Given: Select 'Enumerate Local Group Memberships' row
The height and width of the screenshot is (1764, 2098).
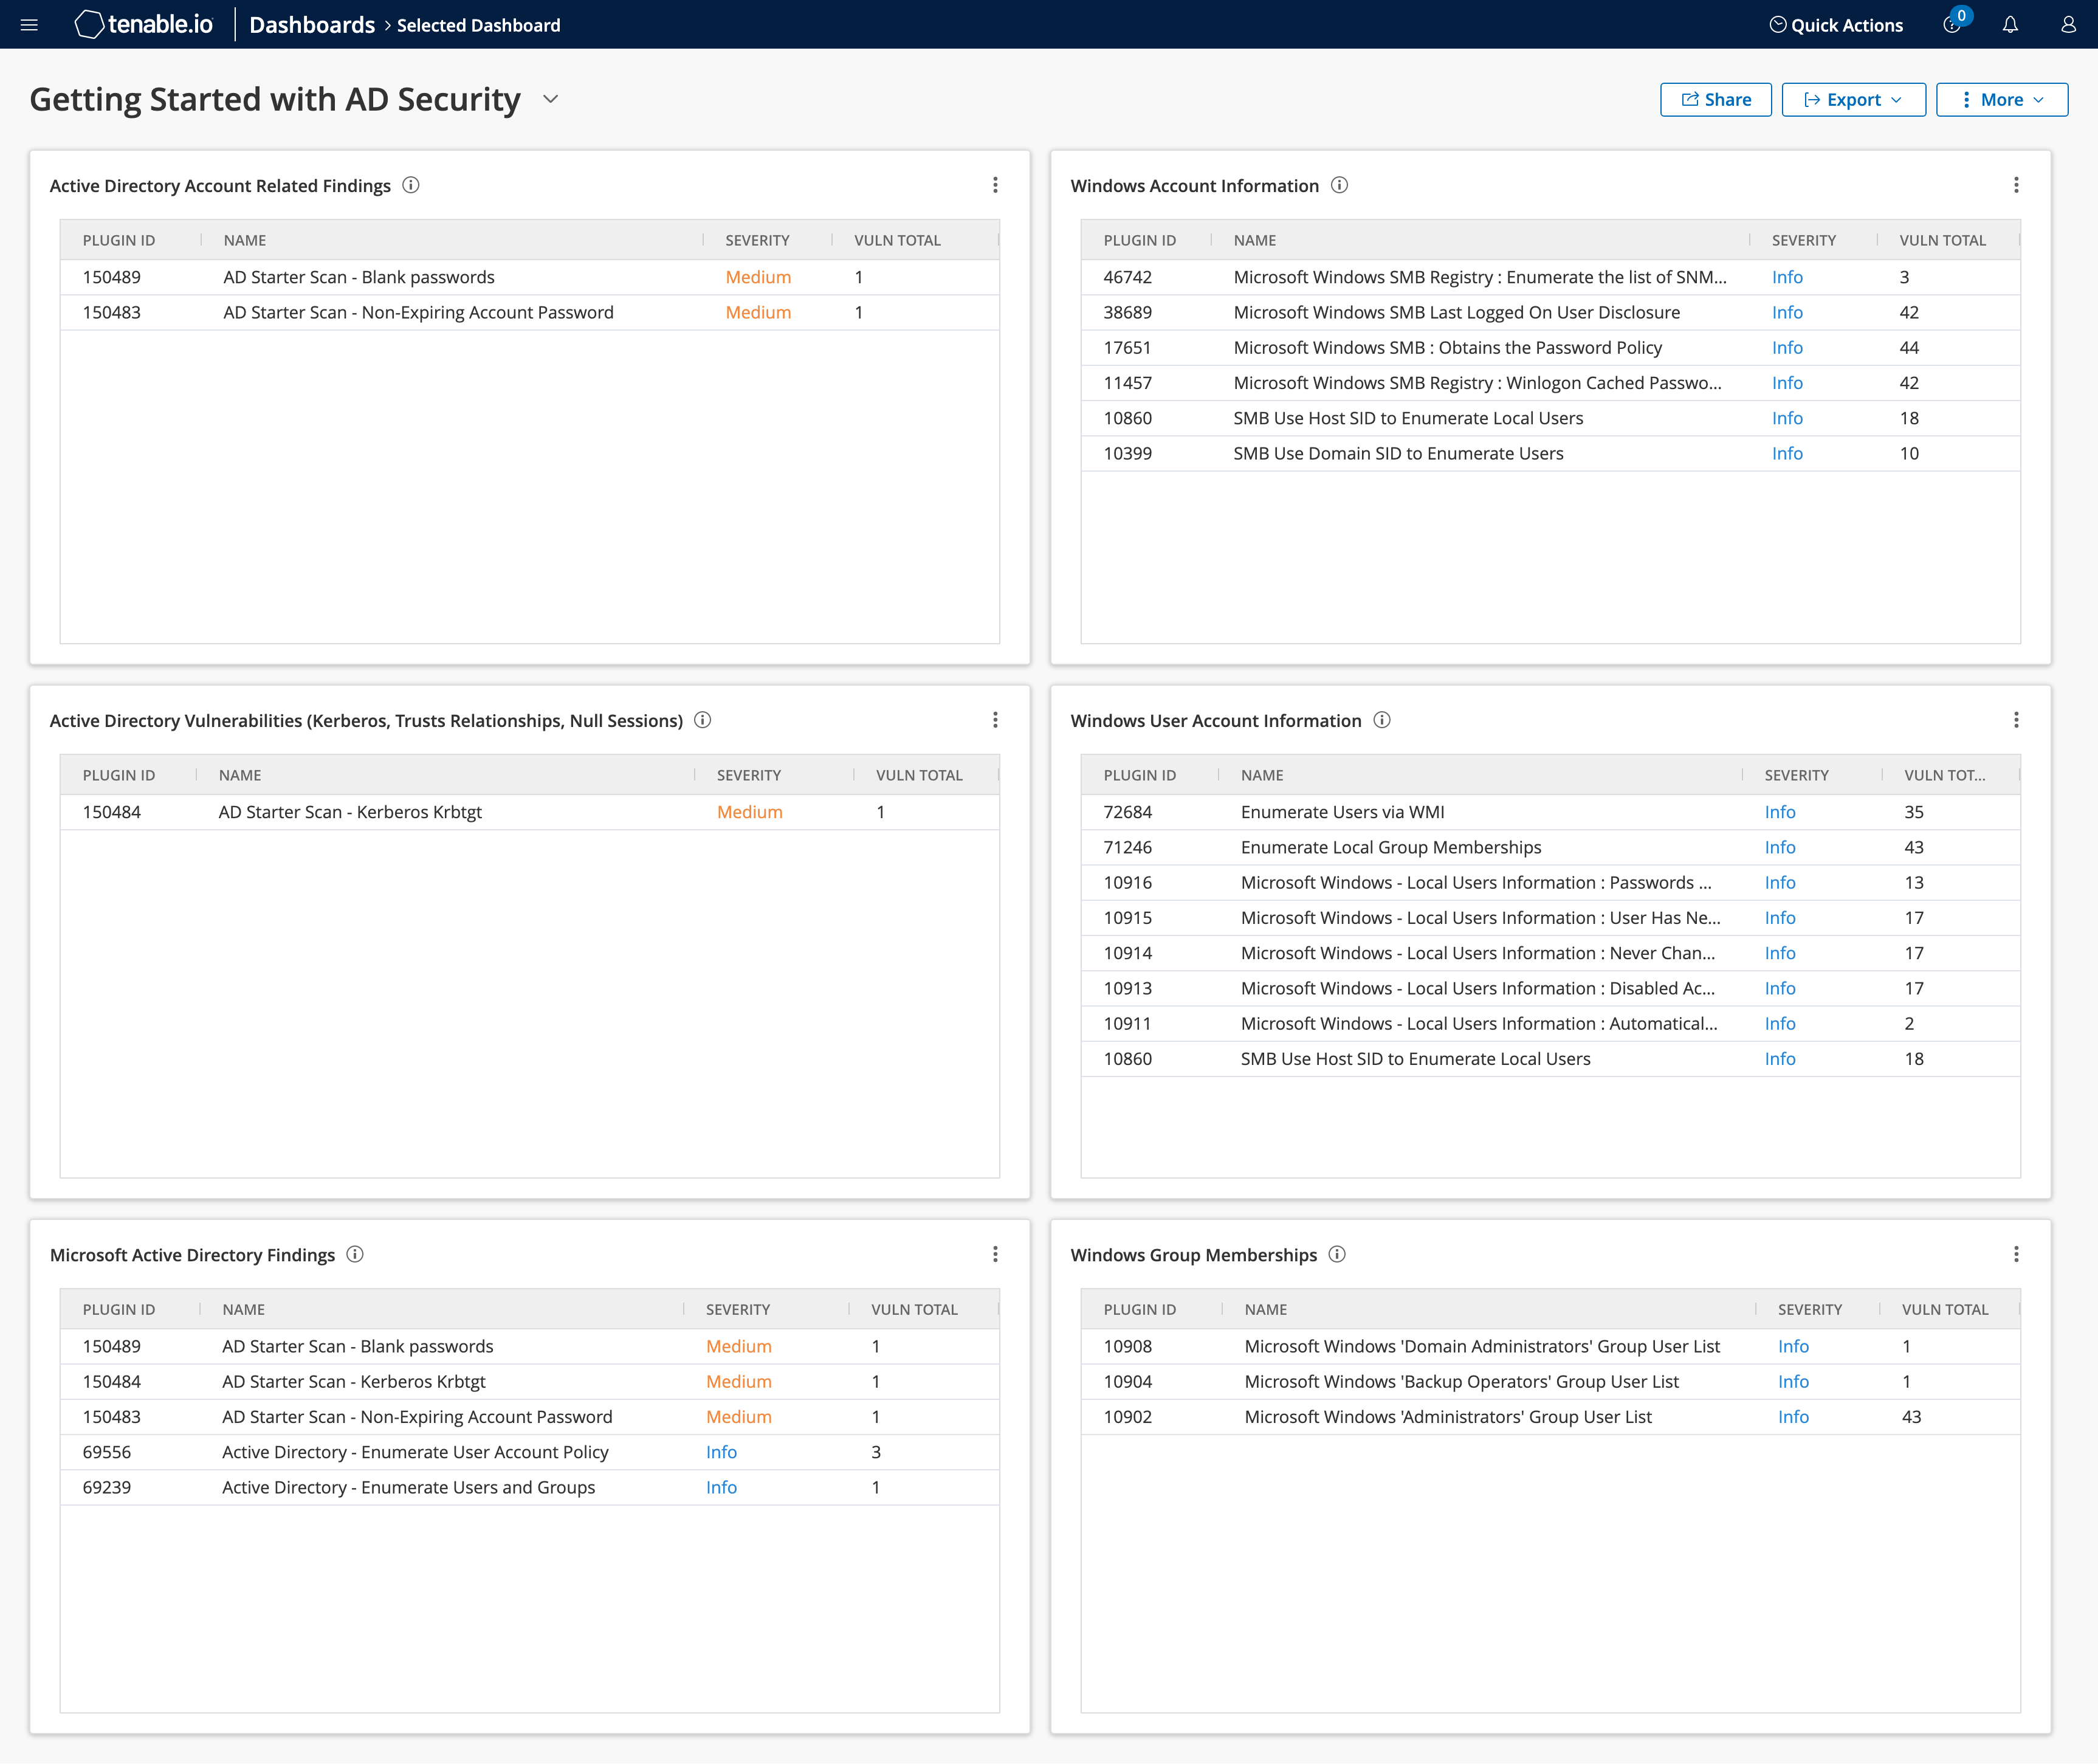Looking at the screenshot, I should coord(1550,847).
